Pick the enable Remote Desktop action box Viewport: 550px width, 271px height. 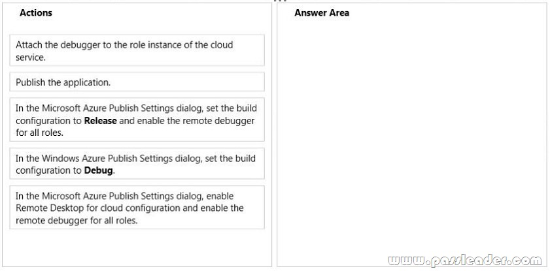[137, 208]
